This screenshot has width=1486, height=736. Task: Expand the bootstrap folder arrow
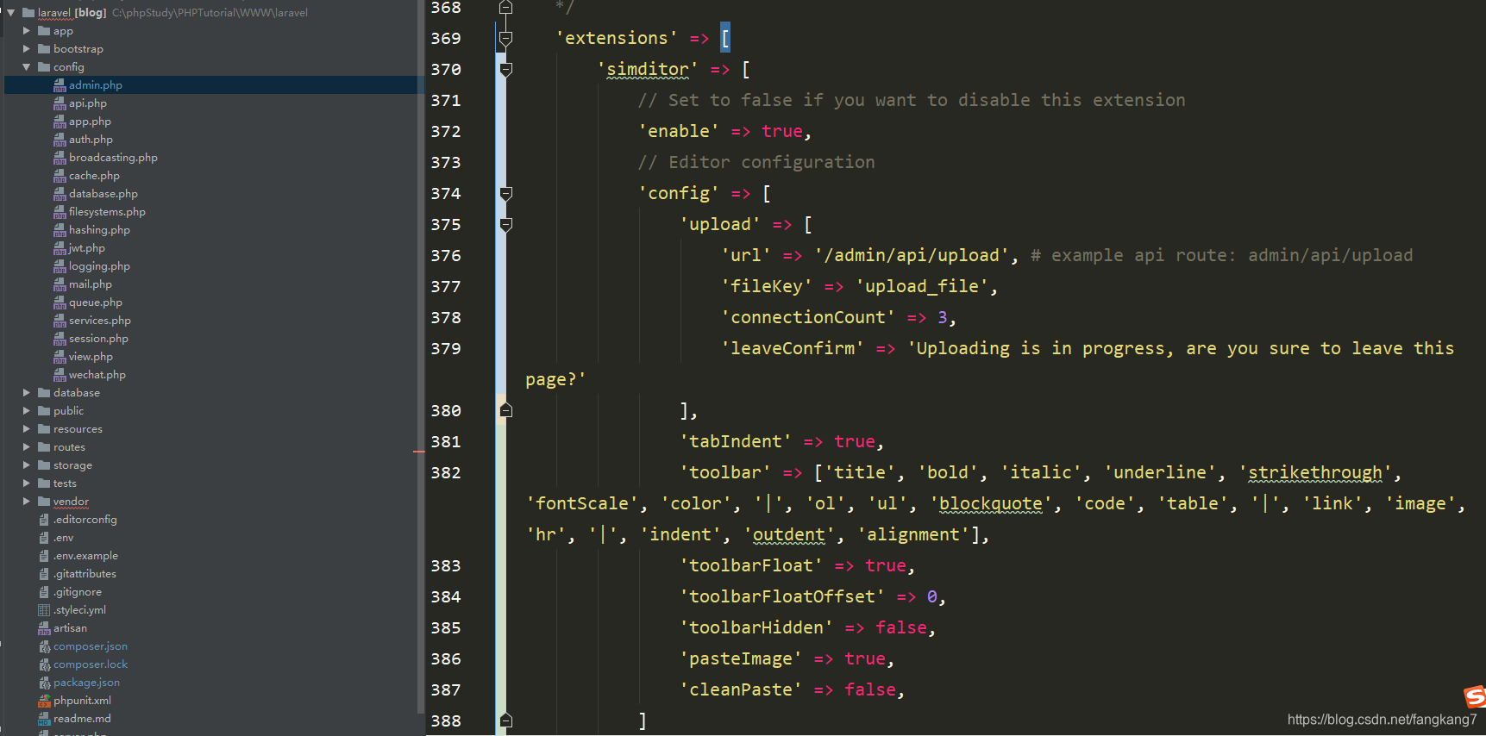[27, 49]
